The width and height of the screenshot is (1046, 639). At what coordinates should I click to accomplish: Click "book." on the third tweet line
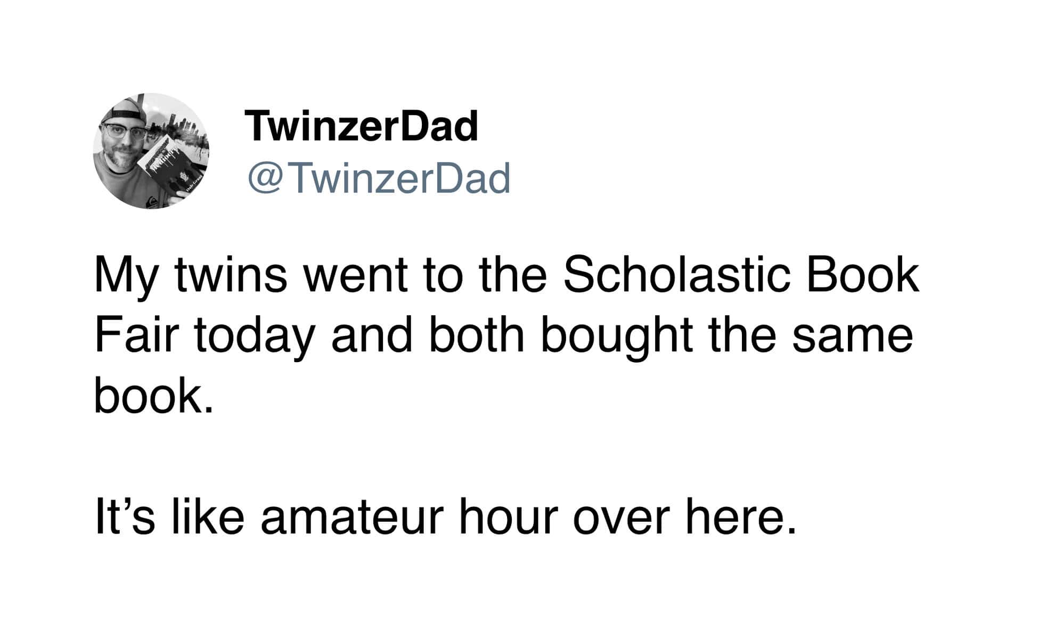[x=153, y=397]
